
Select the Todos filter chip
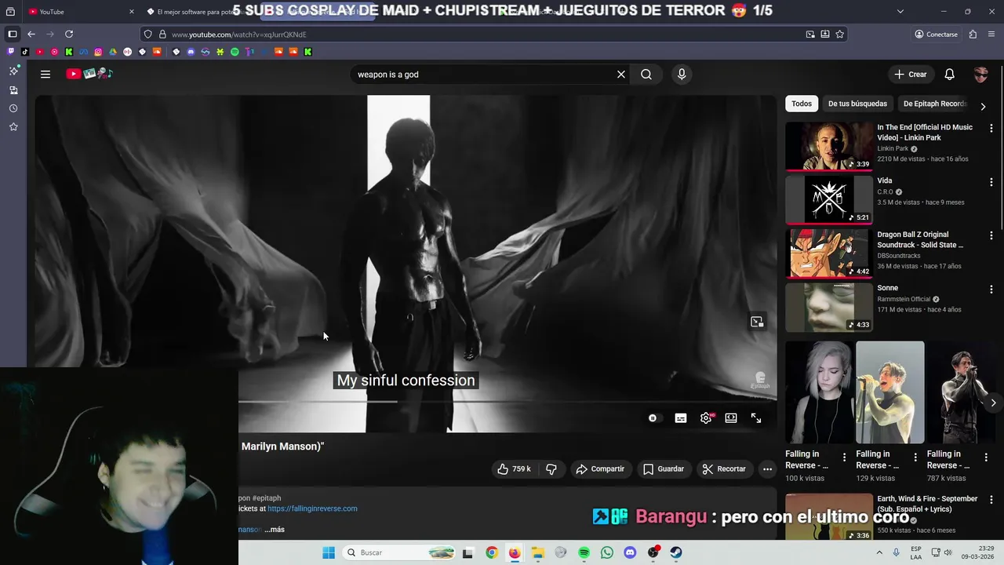click(x=802, y=104)
